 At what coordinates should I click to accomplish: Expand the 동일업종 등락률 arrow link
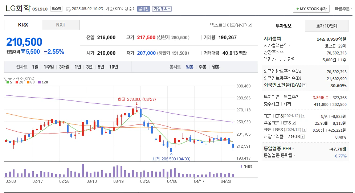pos(294,155)
